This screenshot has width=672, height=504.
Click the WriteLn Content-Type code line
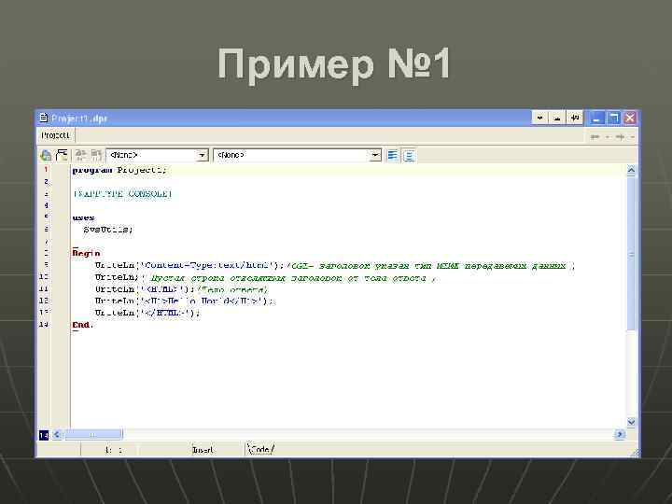(x=335, y=266)
